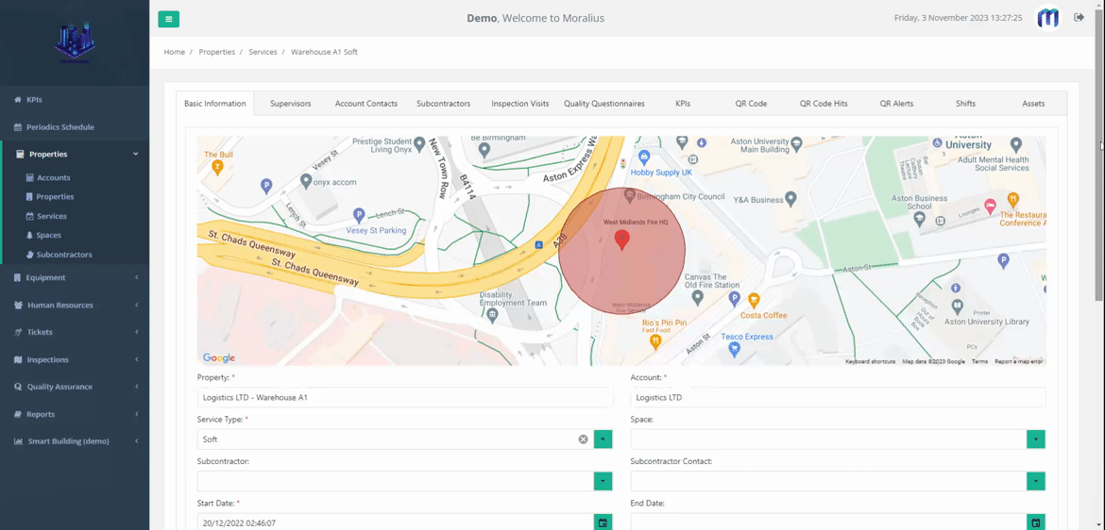Expand the Tickets sidebar section
Image resolution: width=1105 pixels, height=530 pixels.
(x=75, y=332)
